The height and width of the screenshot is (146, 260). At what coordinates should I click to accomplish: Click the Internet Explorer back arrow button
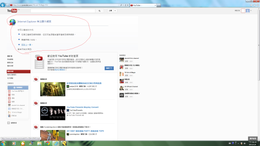coord(3,5)
